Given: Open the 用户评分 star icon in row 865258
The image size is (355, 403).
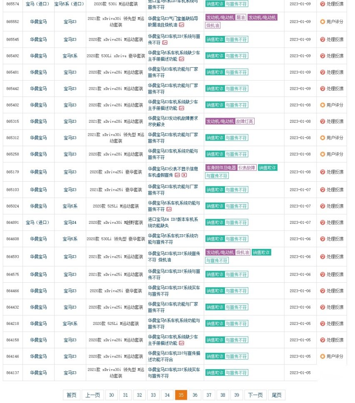Looking at the screenshot, I should 322,154.
